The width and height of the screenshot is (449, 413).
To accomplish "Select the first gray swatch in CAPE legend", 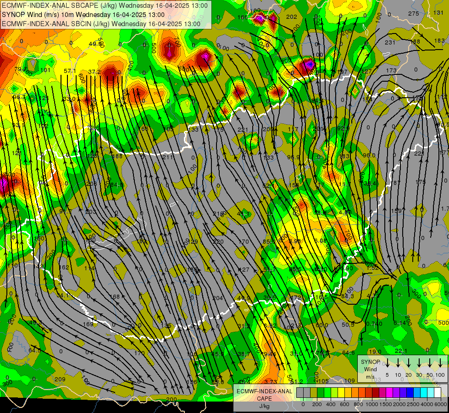I will point(300,393).
